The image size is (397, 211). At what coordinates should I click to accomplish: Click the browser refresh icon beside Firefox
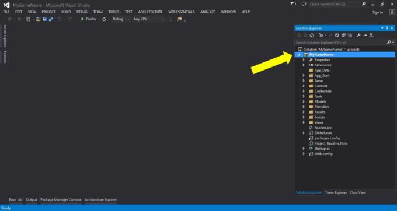tap(104, 19)
